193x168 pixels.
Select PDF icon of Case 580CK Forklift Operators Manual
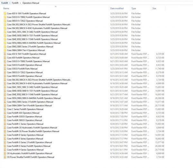click(x=5, y=76)
